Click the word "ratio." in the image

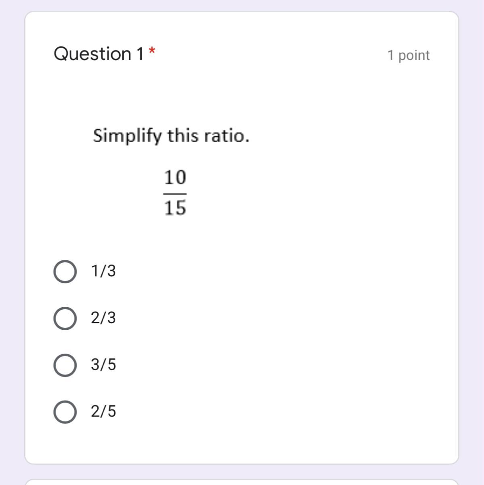tap(227, 136)
